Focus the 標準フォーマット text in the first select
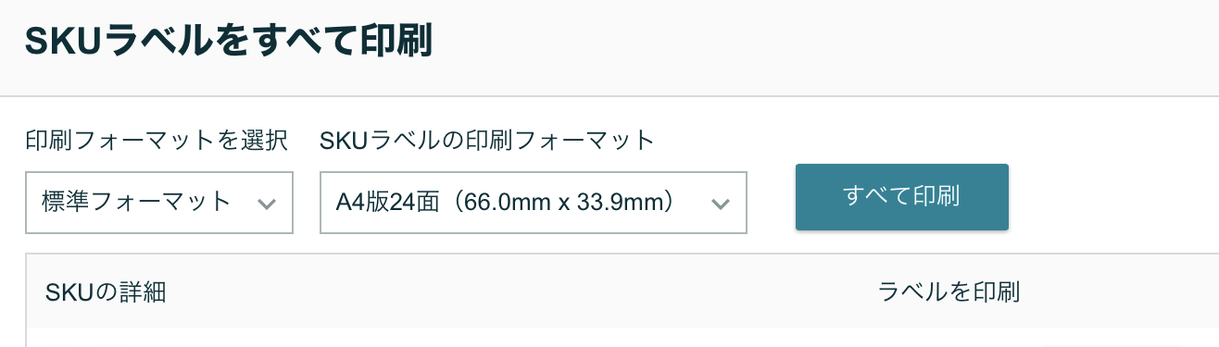The width and height of the screenshot is (1219, 347). click(136, 202)
